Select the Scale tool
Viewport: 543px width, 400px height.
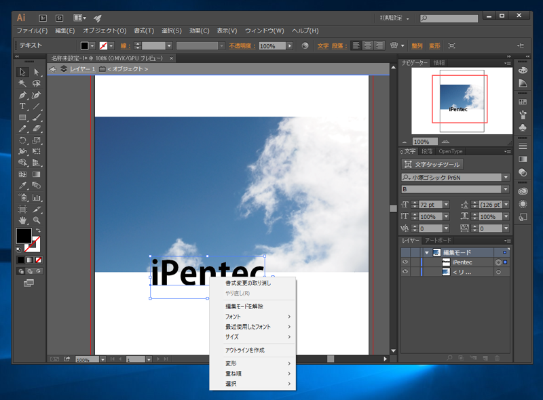[x=37, y=140]
